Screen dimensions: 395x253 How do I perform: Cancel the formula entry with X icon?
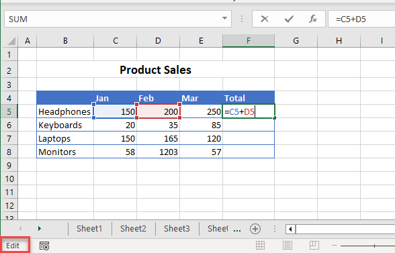(x=265, y=19)
